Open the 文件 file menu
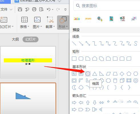Screen dimensions: 140x114 [x=6, y=9]
